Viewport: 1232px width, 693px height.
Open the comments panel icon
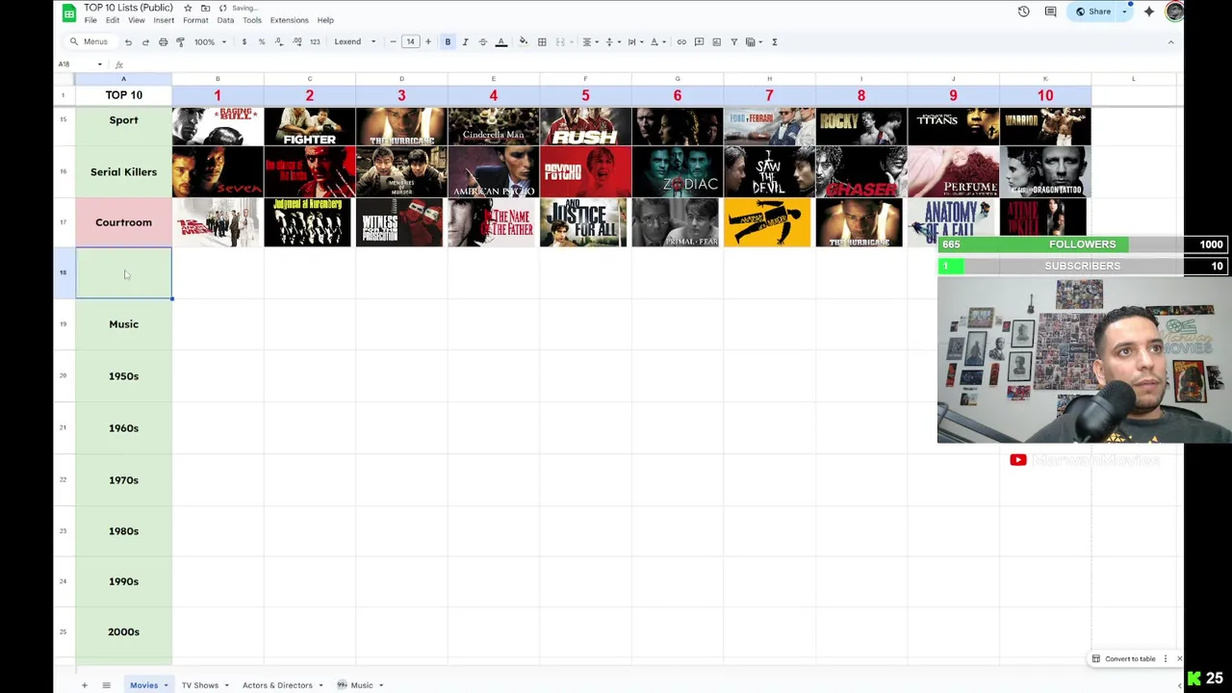pyautogui.click(x=1050, y=12)
